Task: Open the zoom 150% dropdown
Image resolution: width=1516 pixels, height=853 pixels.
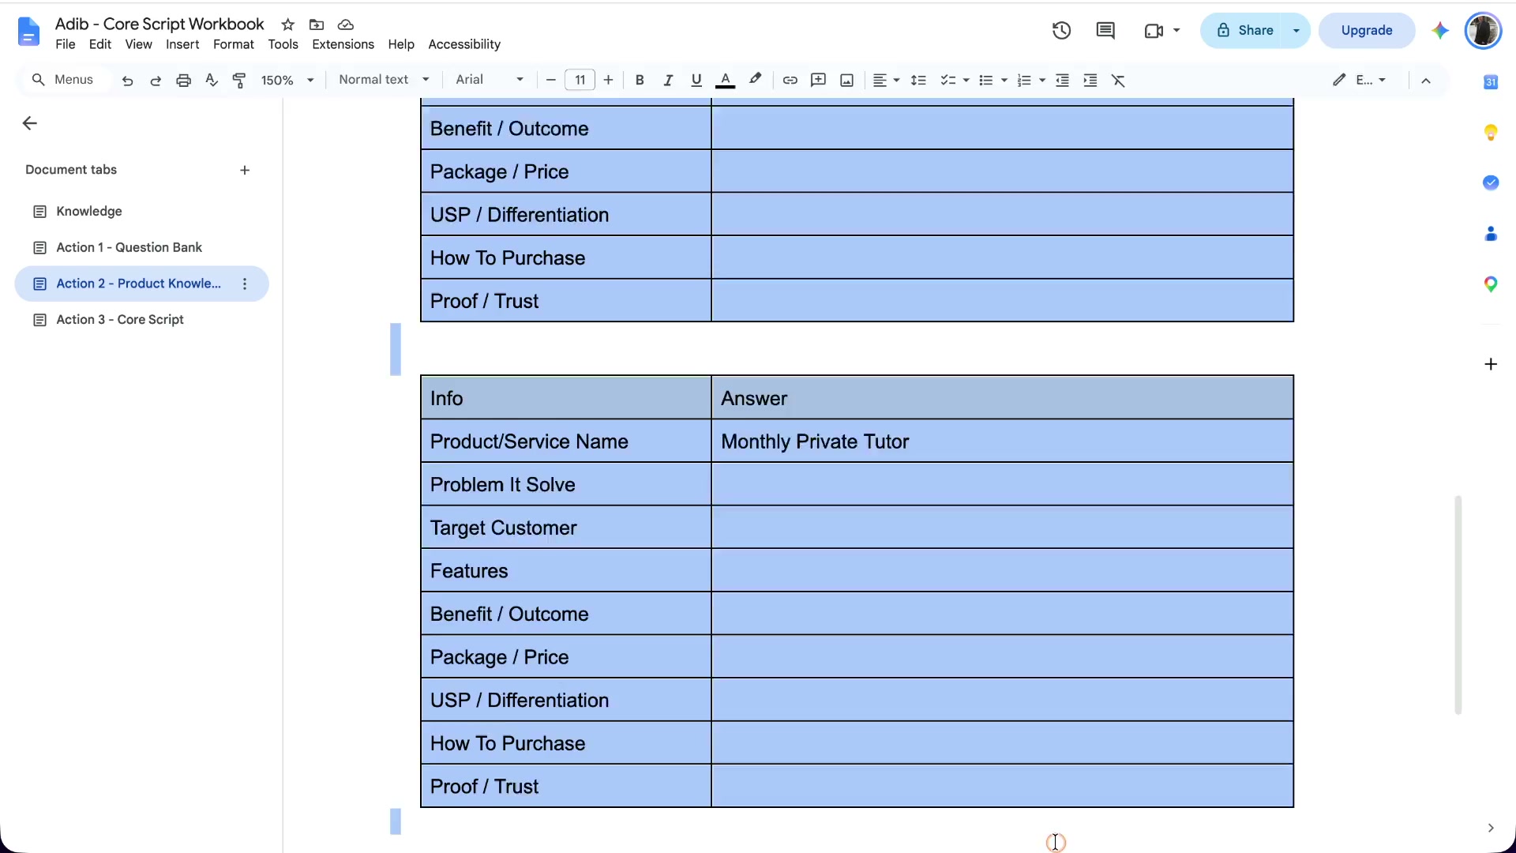Action: 288,80
